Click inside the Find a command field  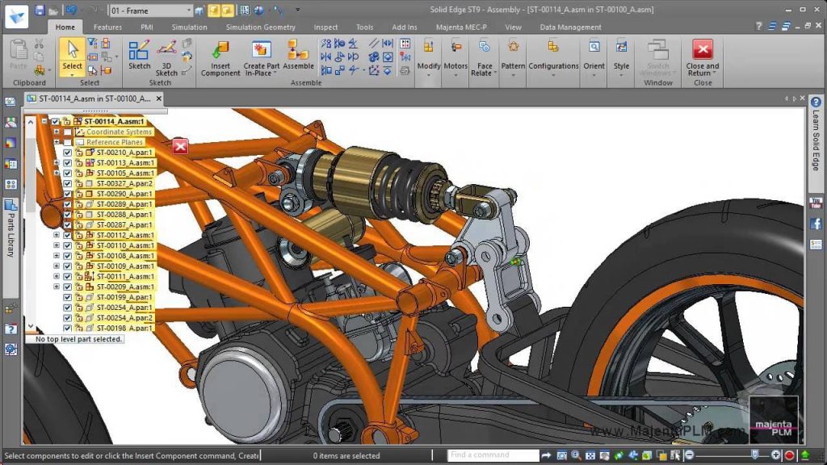493,455
